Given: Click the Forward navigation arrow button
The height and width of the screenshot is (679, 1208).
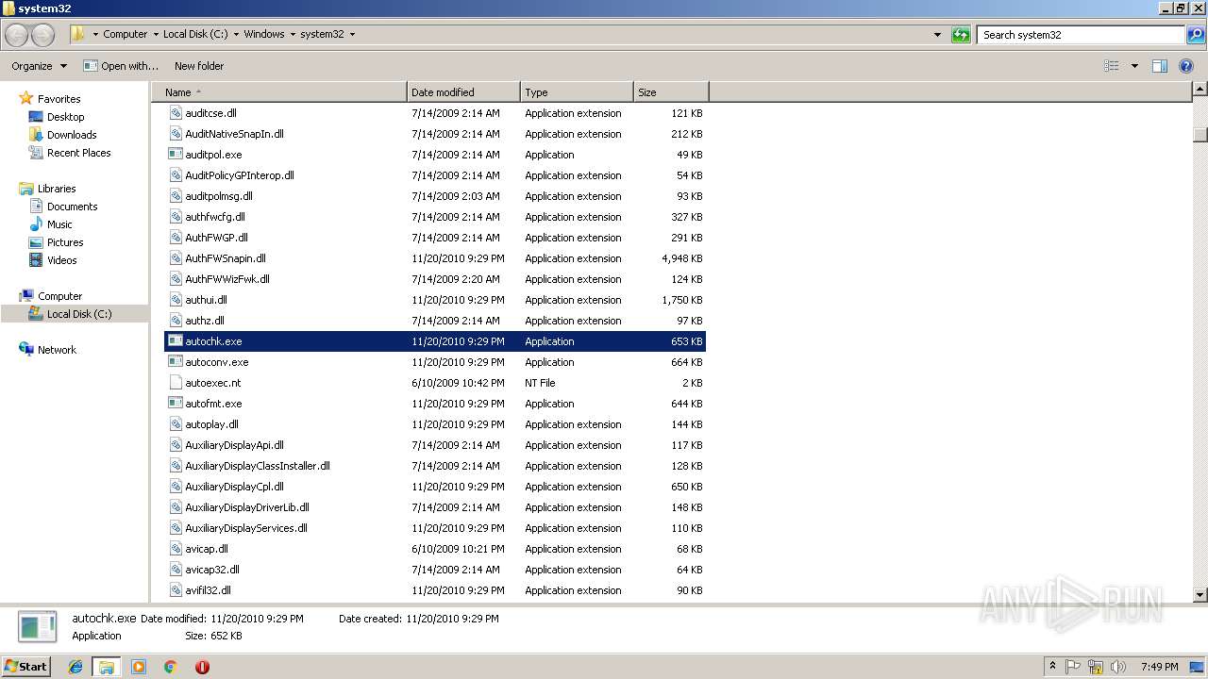Looking at the screenshot, I should pyautogui.click(x=43, y=35).
